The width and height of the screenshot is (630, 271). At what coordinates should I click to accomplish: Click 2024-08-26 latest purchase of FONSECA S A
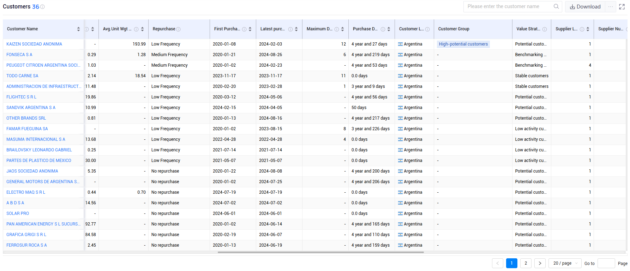pos(271,55)
